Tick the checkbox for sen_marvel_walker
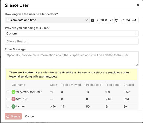 coord(8,92)
